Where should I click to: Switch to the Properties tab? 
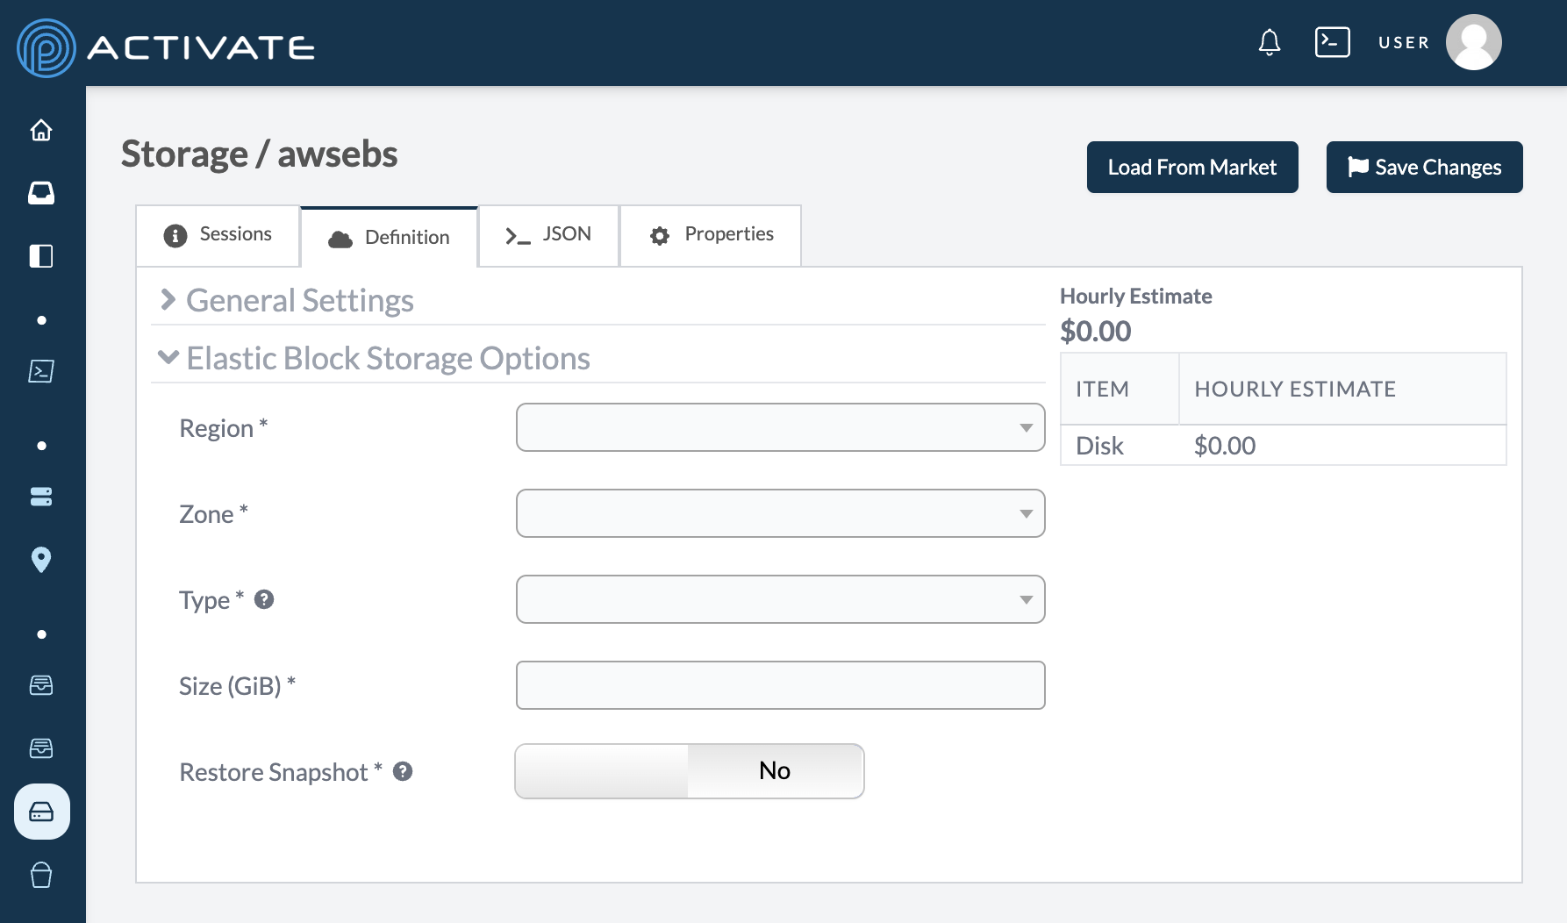click(712, 235)
